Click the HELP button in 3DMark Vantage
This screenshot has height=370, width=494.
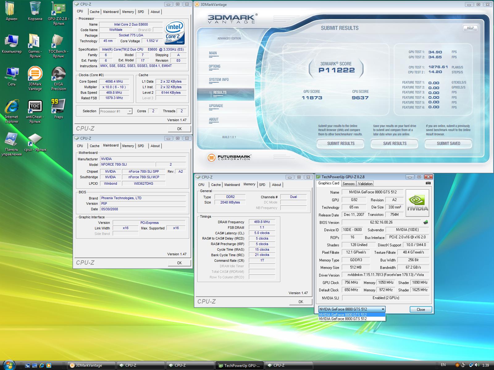coord(470,28)
